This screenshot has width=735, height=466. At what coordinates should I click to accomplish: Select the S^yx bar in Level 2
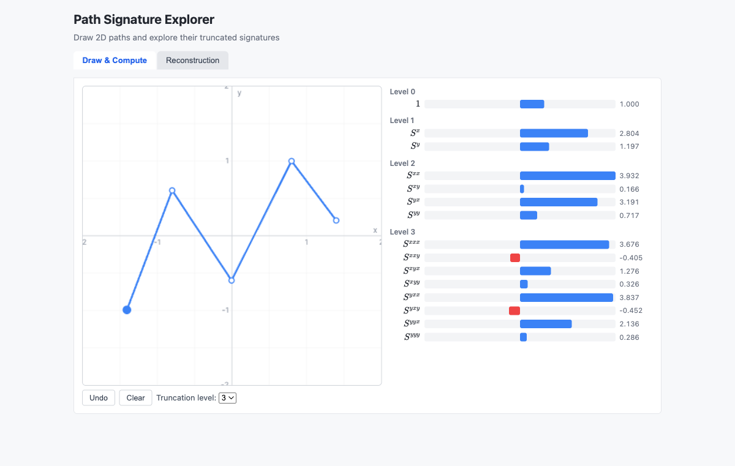[558, 201]
